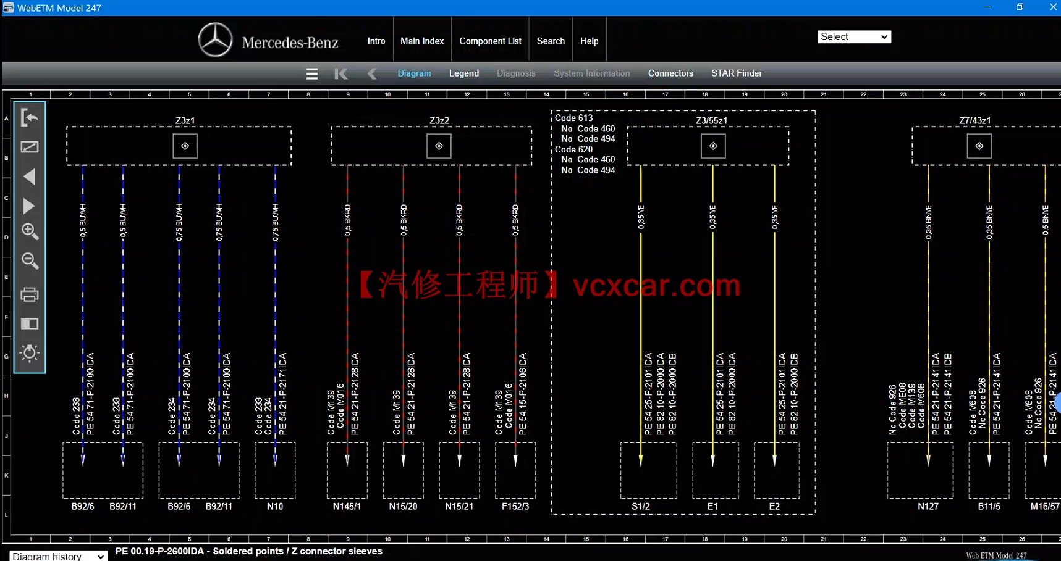Click component label N15/20
The image size is (1061, 561).
pyautogui.click(x=403, y=507)
